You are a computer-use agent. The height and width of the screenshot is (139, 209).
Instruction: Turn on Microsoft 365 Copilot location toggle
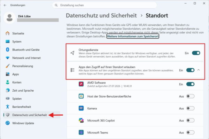(x=190, y=120)
